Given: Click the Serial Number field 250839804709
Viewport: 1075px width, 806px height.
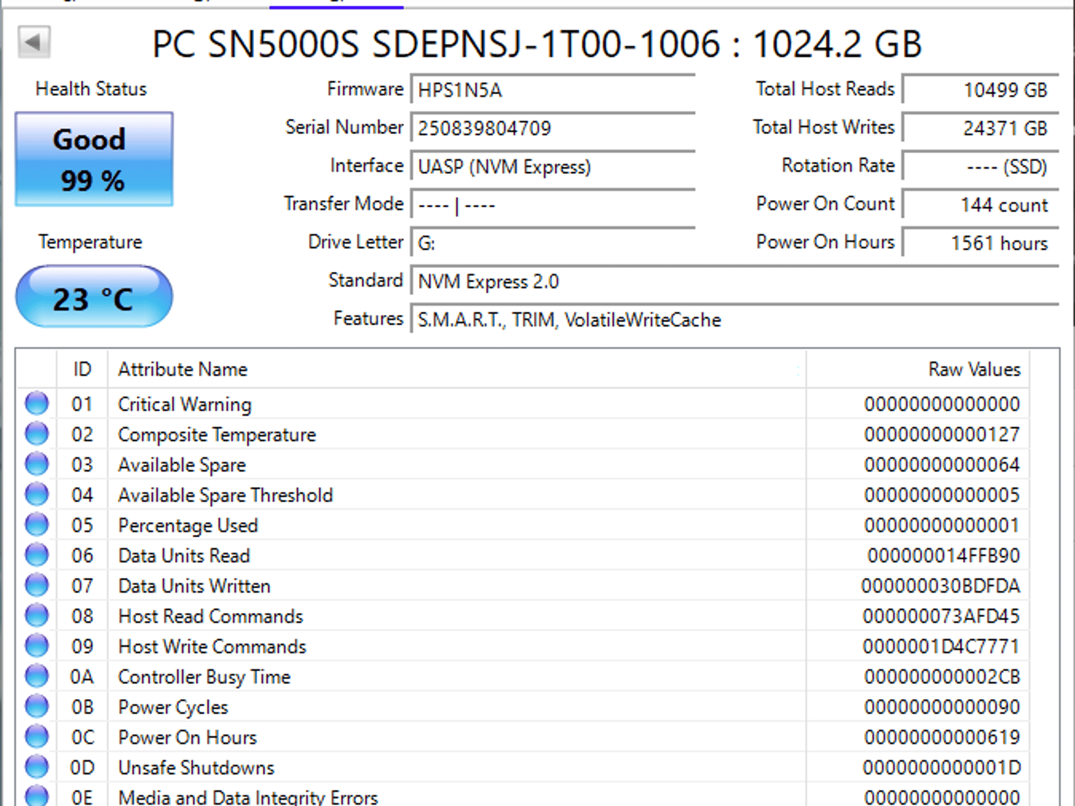Looking at the screenshot, I should [x=553, y=128].
